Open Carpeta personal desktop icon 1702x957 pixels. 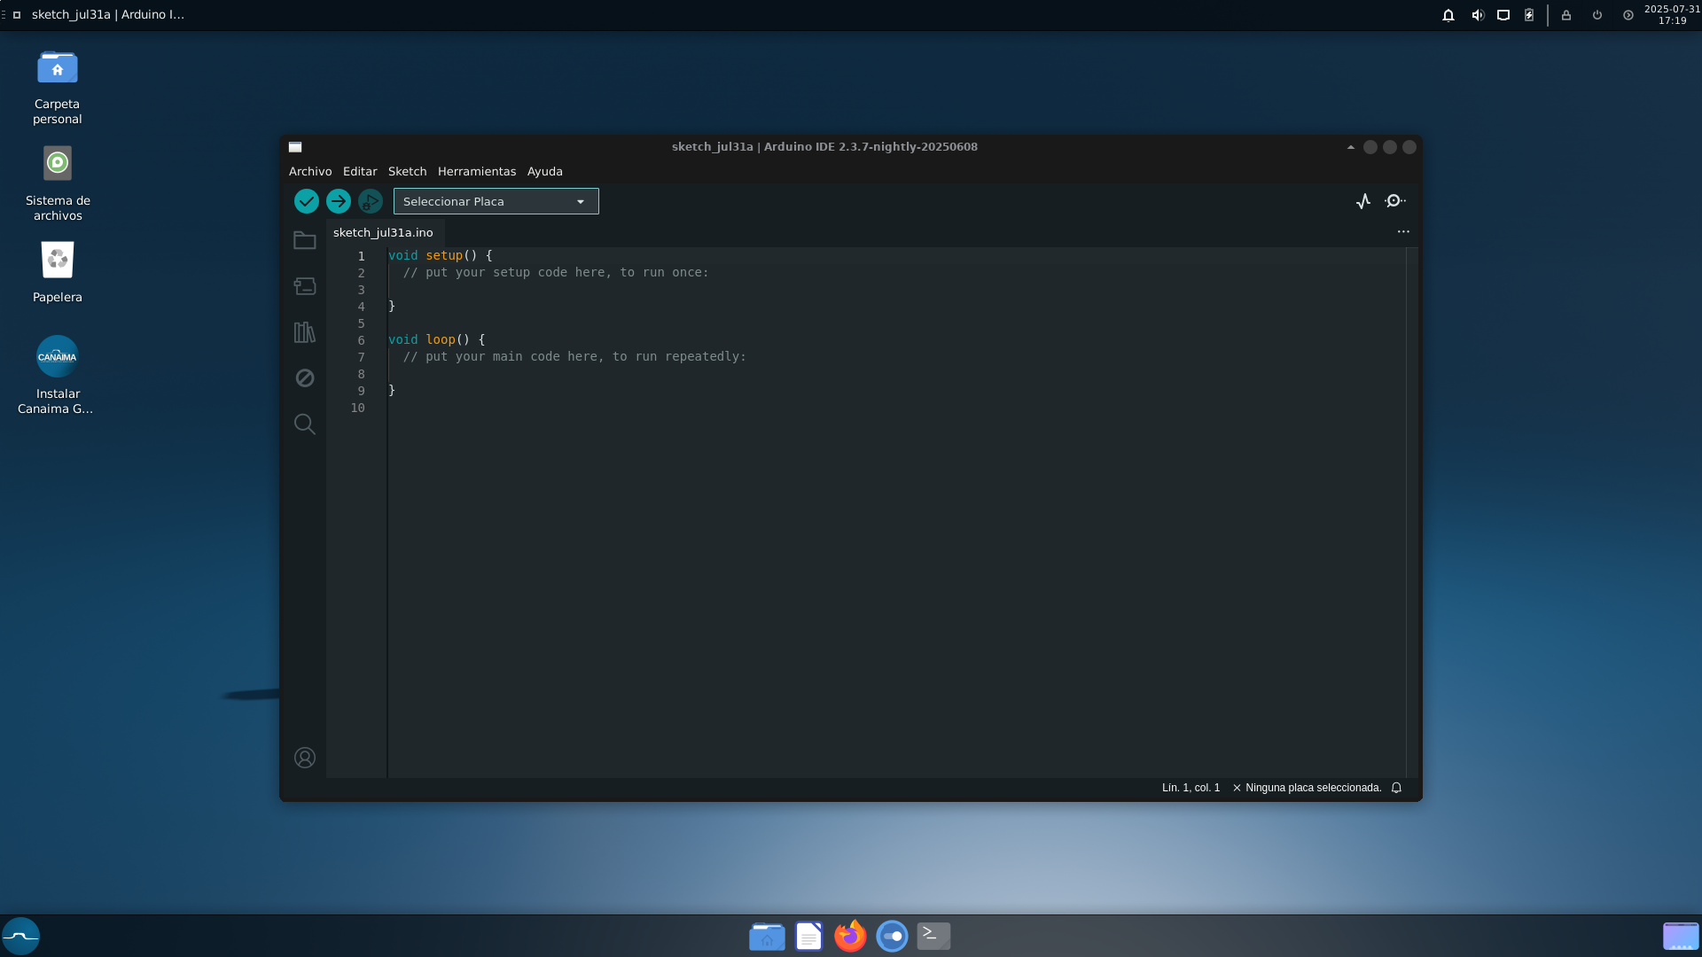(58, 87)
